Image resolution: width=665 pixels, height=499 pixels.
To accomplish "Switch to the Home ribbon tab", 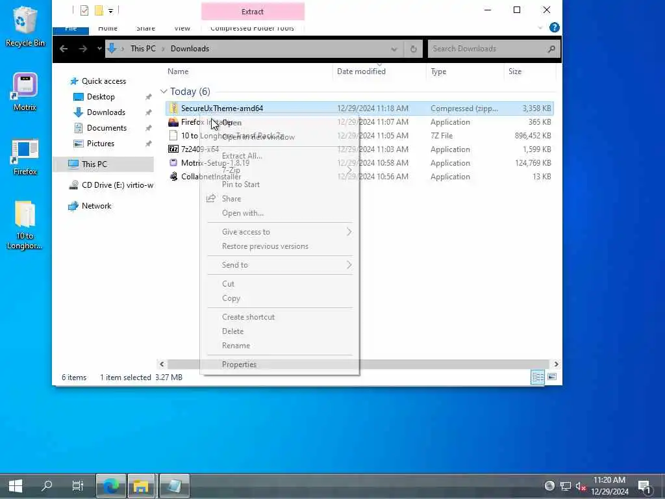I will [x=108, y=29].
